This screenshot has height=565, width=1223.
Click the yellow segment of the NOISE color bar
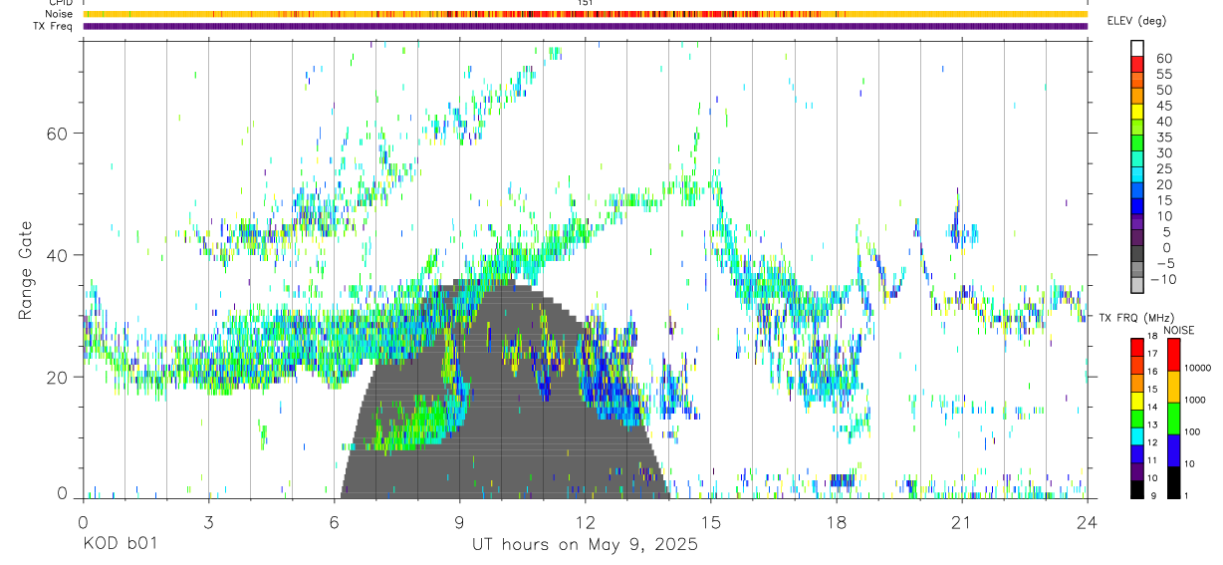pyautogui.click(x=1173, y=387)
